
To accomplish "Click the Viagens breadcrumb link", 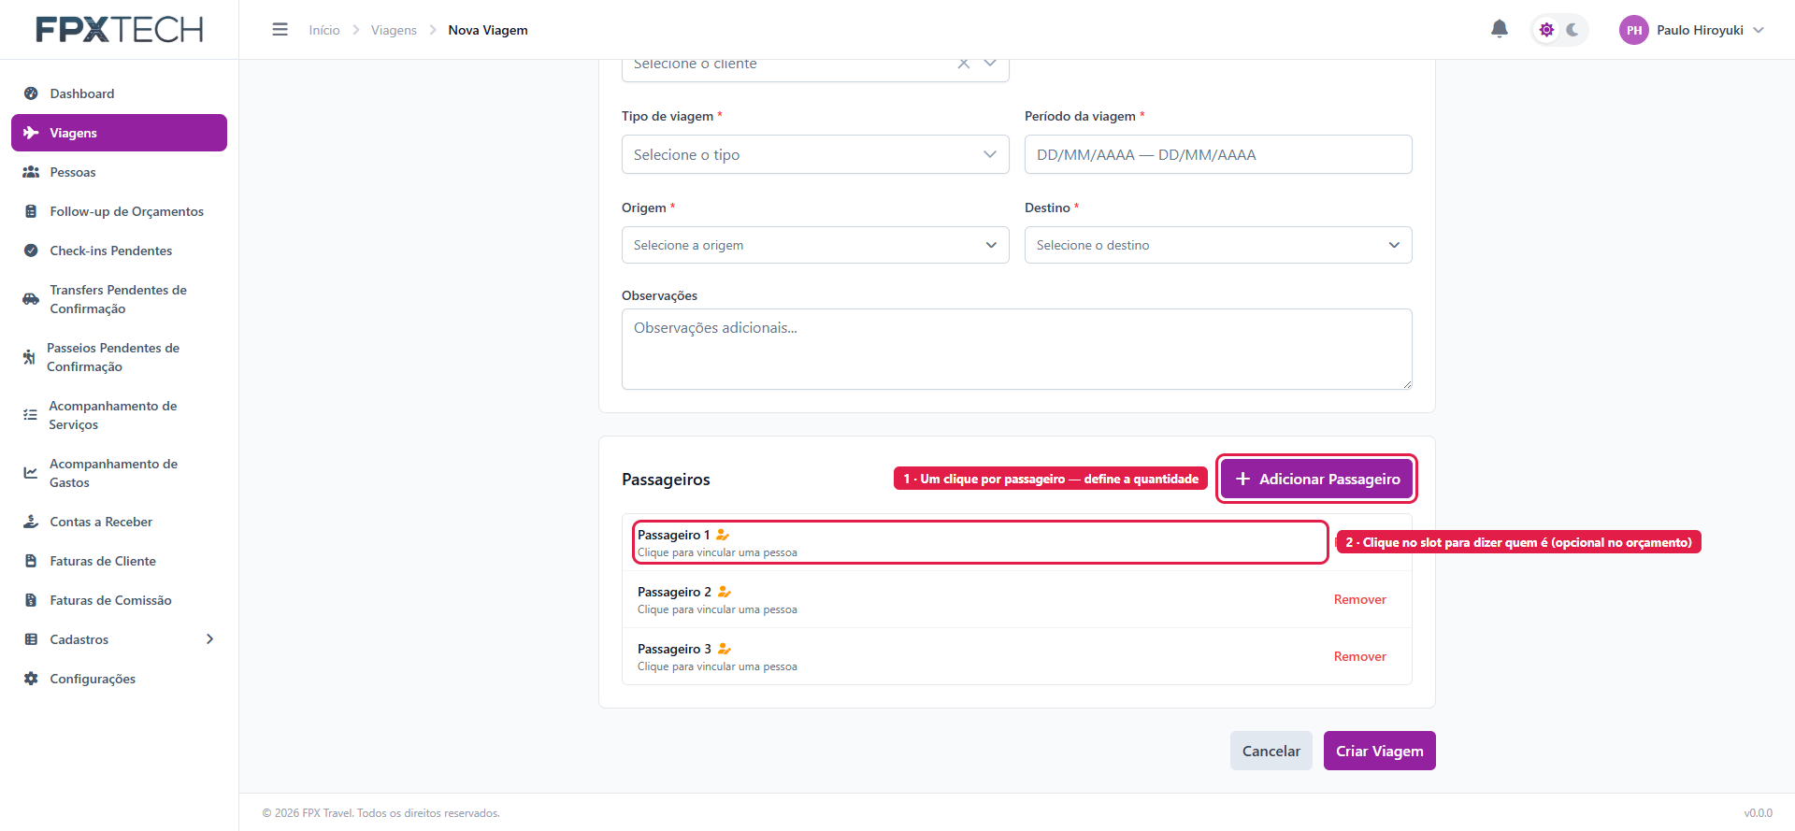I will pos(394,30).
